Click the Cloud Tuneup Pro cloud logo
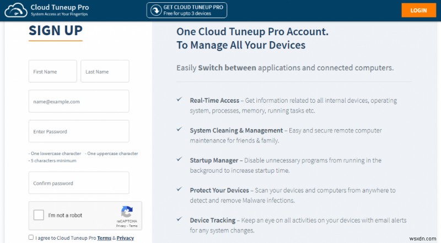Screen dimensions: 441x243 pyautogui.click(x=16, y=10)
